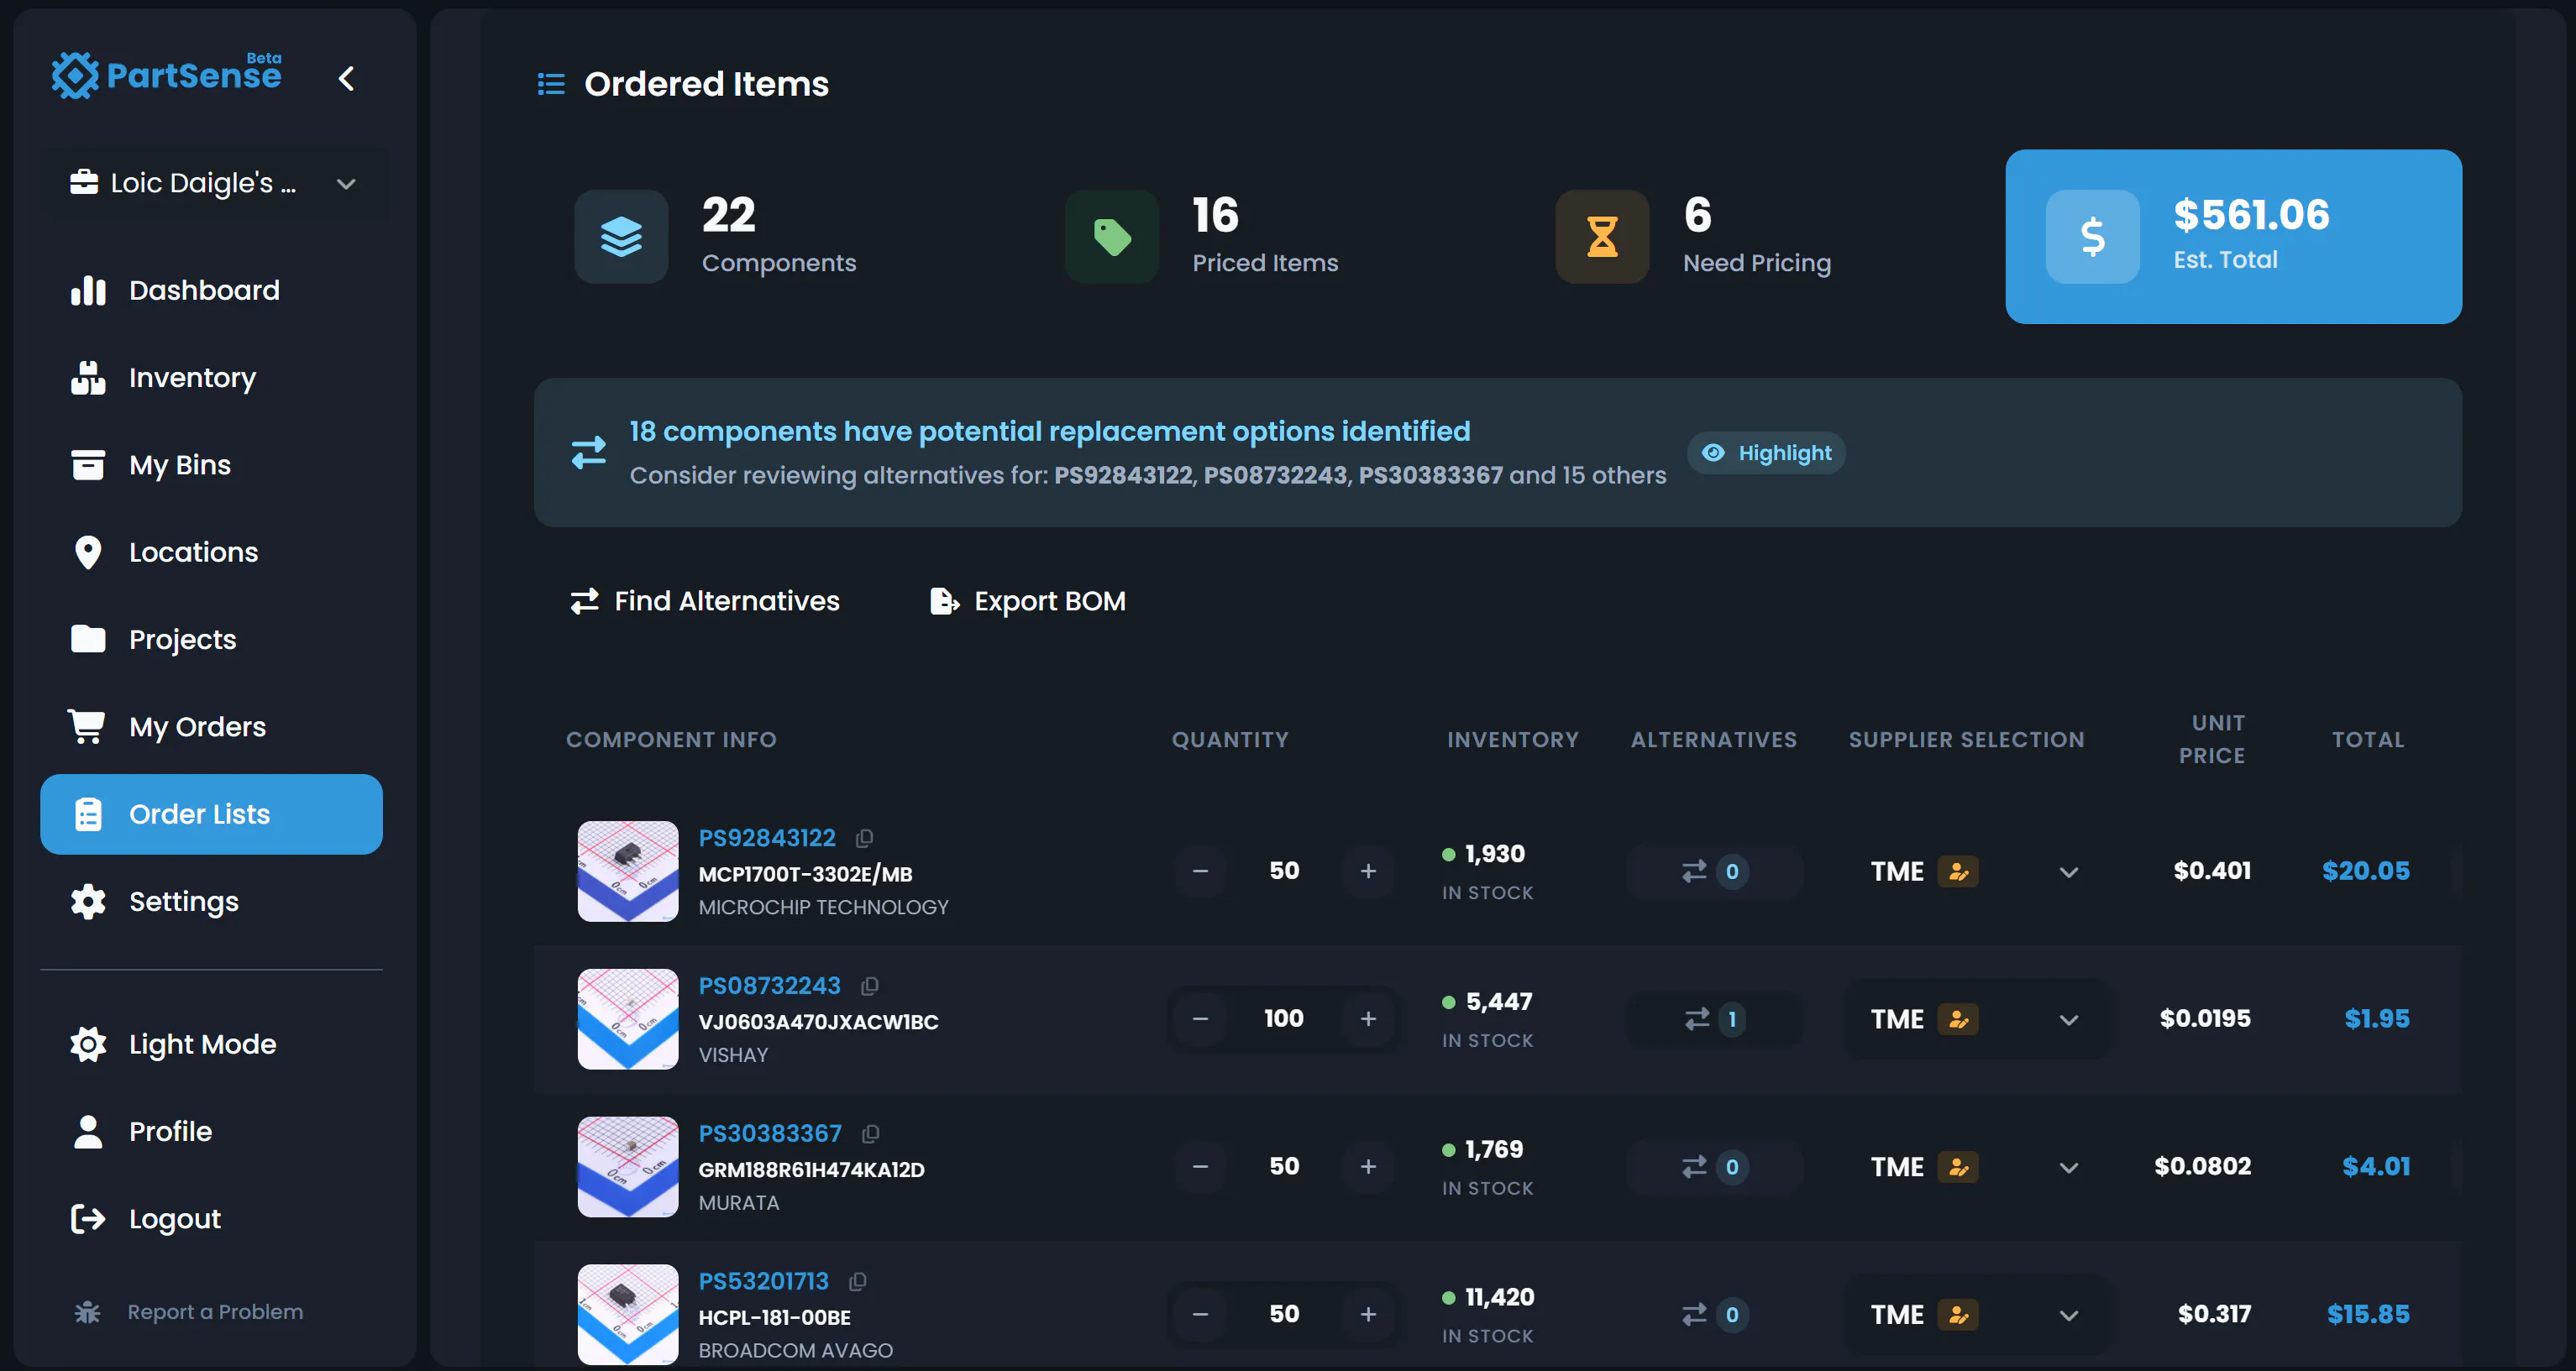Show alternatives for PS53201713
This screenshot has width=2576, height=1371.
click(1714, 1314)
